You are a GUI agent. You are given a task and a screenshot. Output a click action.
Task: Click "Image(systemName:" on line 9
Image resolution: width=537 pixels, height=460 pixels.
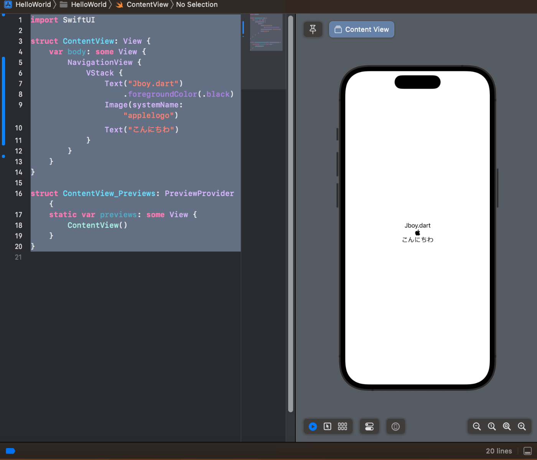coord(144,105)
